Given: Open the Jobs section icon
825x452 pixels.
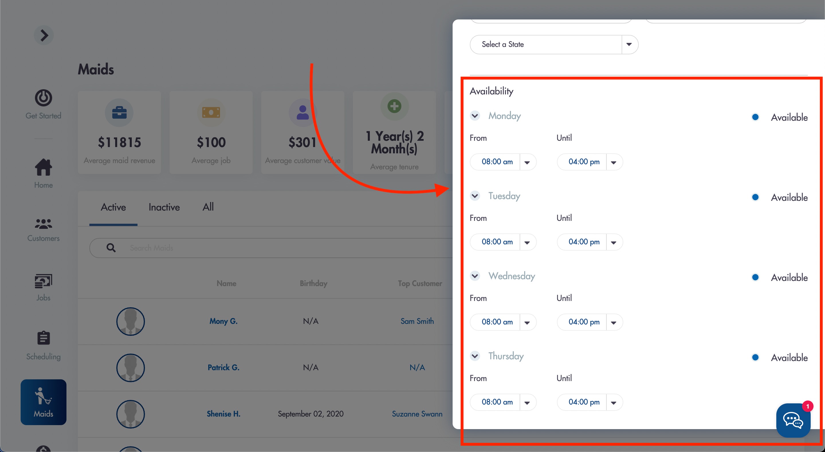Looking at the screenshot, I should click(x=43, y=281).
